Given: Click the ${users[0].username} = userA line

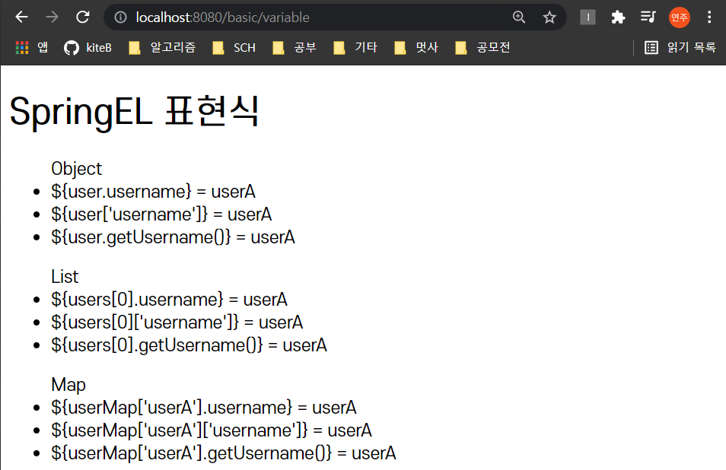Looking at the screenshot, I should [170, 300].
